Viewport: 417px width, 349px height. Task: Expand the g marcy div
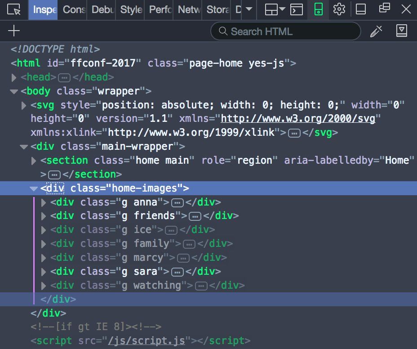coord(43,258)
